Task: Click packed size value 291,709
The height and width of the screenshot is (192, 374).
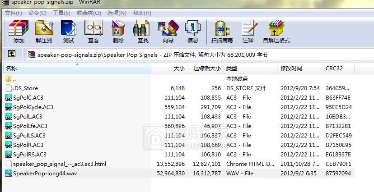Action: (x=210, y=107)
